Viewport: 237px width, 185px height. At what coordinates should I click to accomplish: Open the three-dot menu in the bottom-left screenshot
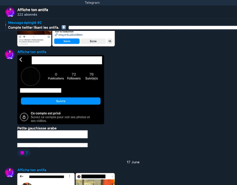[70, 176]
